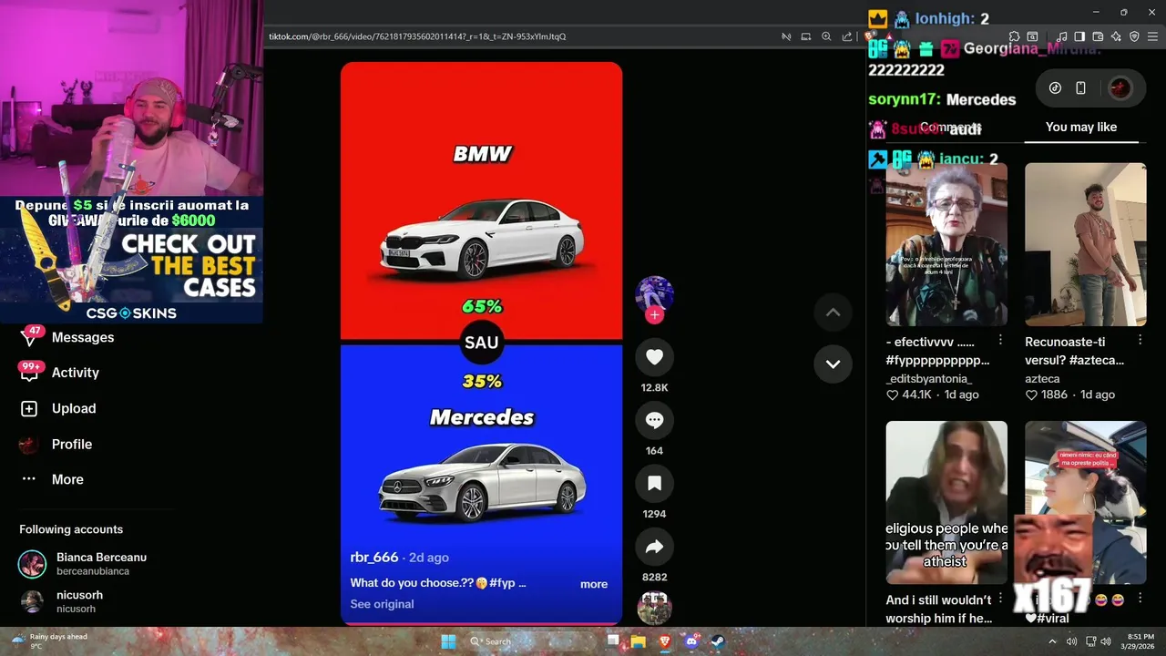Click the translate-off icon in address bar
This screenshot has width=1166, height=656.
[x=786, y=36]
